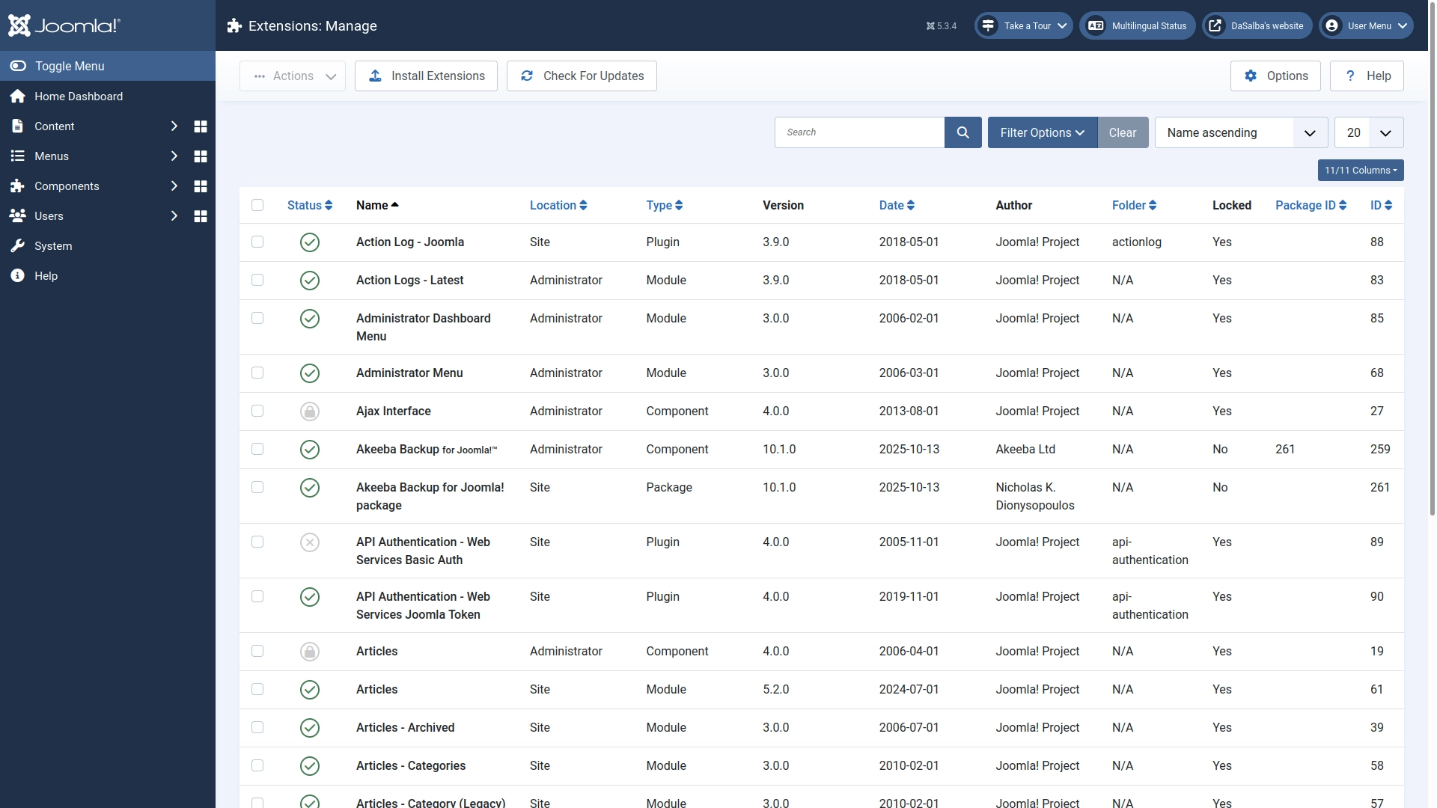Image resolution: width=1437 pixels, height=808 pixels.
Task: Tick the select-all checkbox in the table header
Action: (x=257, y=205)
